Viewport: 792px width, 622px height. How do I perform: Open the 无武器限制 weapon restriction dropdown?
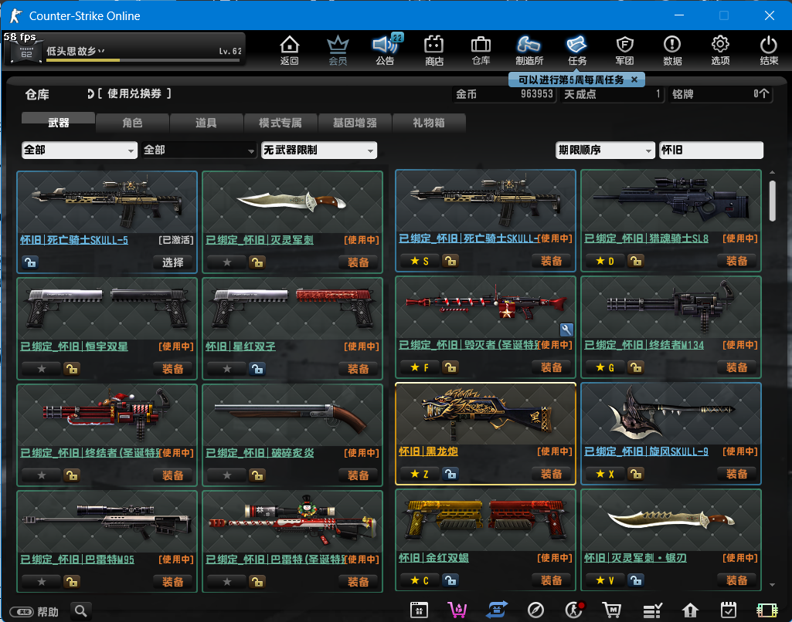pyautogui.click(x=318, y=150)
